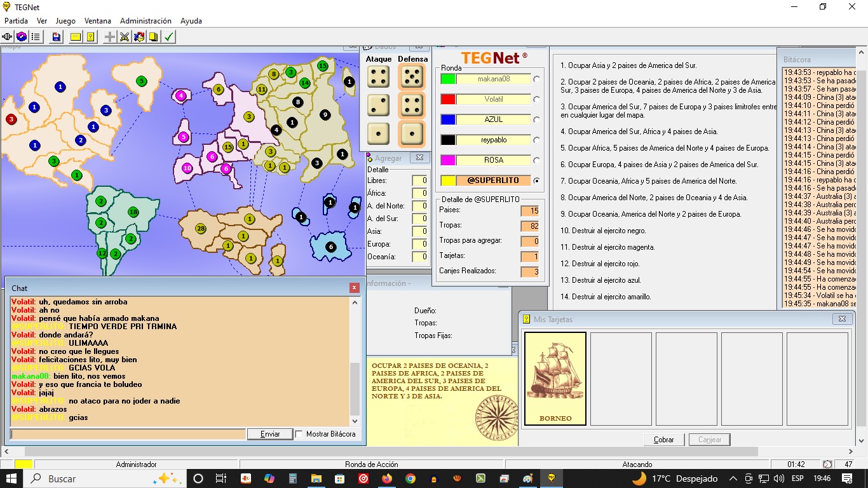
Task: Save the game with the floppy disk icon
Action: click(x=57, y=37)
